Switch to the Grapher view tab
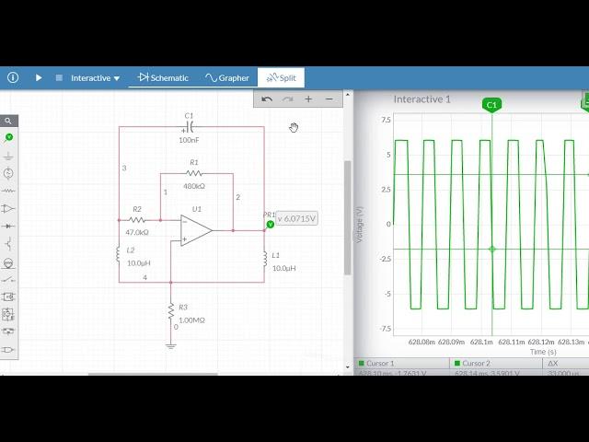This screenshot has width=589, height=442. 227,77
